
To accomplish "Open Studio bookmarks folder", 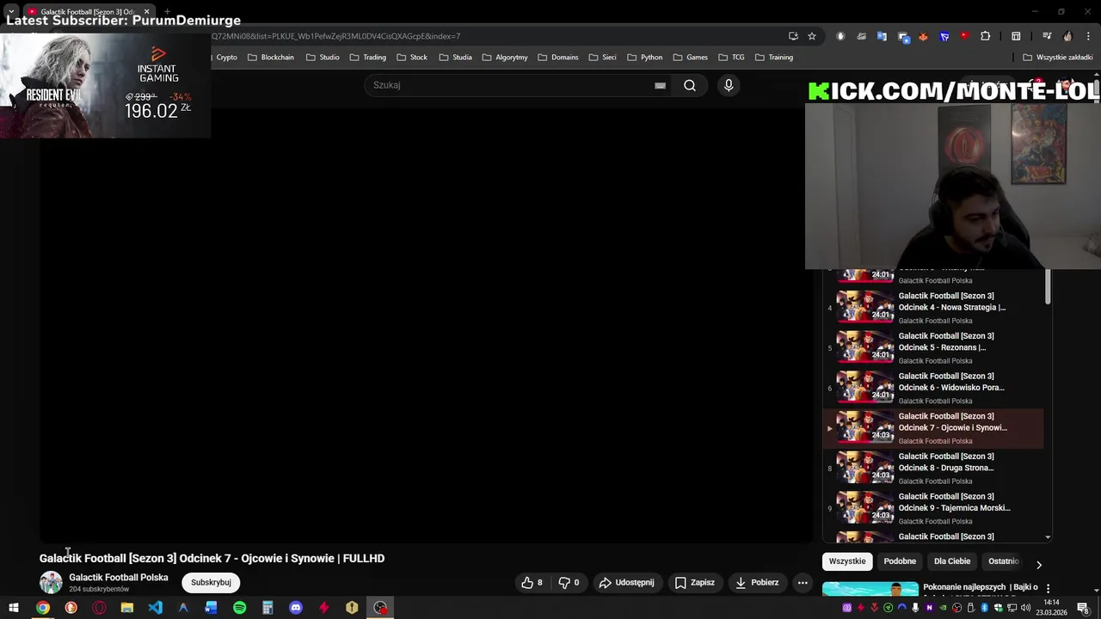I will 323,58.
